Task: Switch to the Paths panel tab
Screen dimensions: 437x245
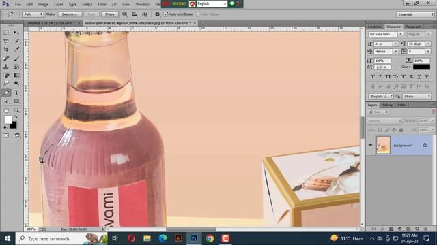Action: [401, 105]
